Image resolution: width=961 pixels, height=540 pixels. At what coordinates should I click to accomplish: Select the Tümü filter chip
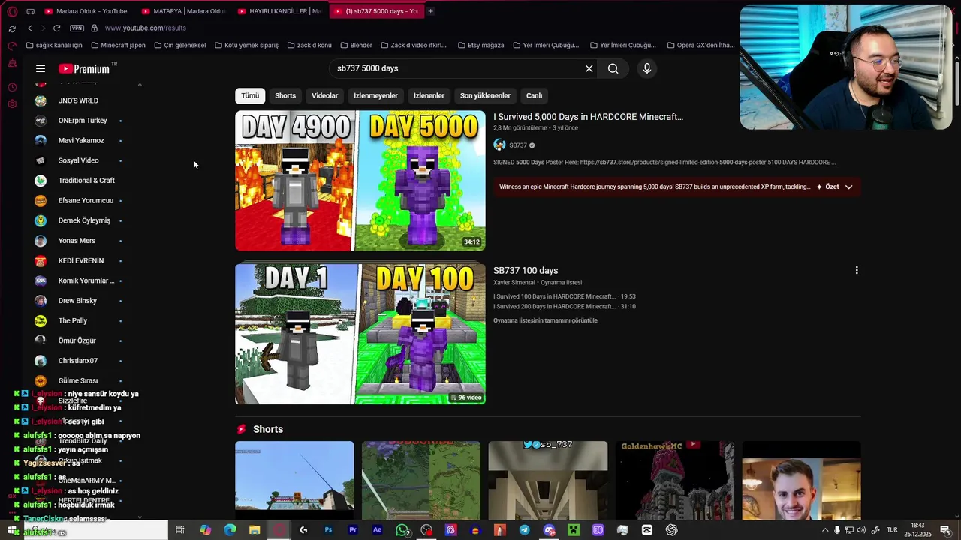pos(250,95)
